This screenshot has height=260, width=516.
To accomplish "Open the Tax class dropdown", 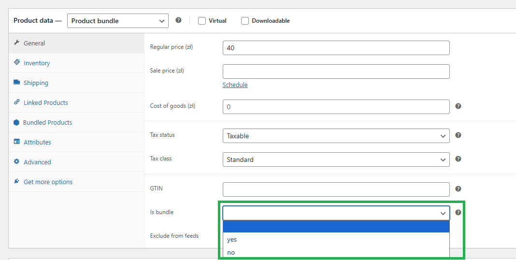I will tap(336, 159).
